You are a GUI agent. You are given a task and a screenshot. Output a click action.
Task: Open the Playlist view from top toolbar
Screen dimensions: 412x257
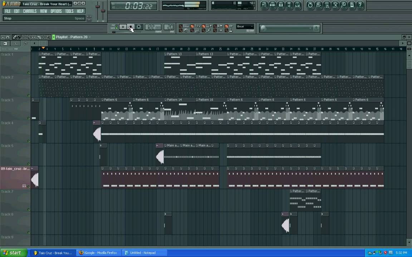pos(264,5)
